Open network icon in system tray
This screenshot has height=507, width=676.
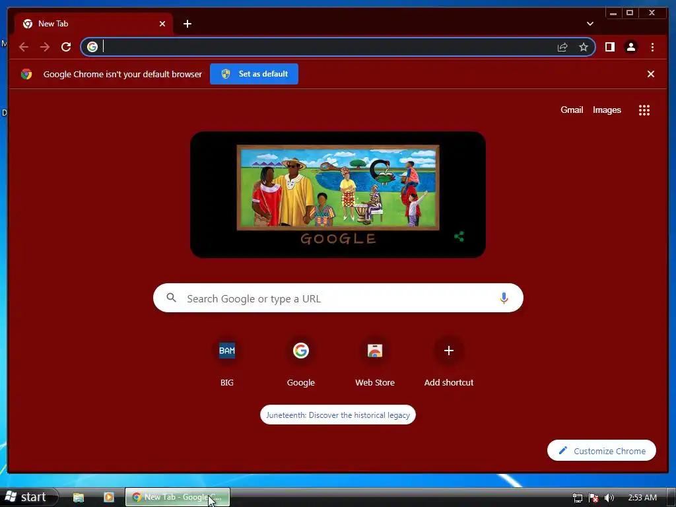pyautogui.click(x=577, y=498)
